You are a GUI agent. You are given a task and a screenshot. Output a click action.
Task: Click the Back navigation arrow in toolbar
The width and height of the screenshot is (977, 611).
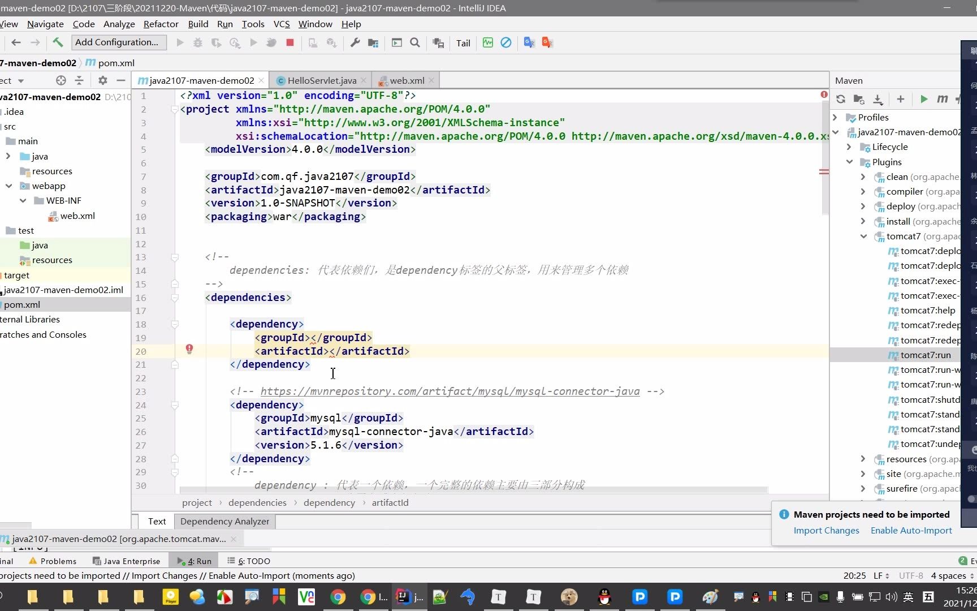(16, 42)
